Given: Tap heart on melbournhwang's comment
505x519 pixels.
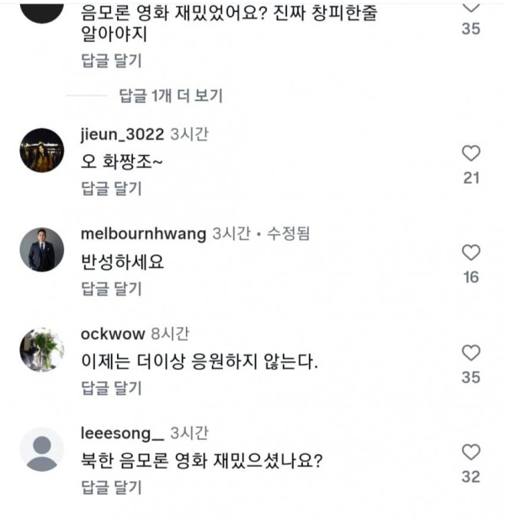Looking at the screenshot, I should point(471,253).
